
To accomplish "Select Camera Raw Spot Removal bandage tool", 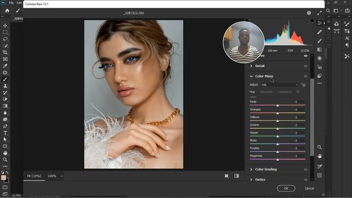I will click(x=320, y=32).
